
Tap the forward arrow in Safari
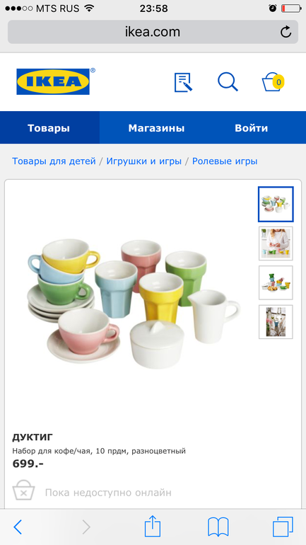[86, 527]
